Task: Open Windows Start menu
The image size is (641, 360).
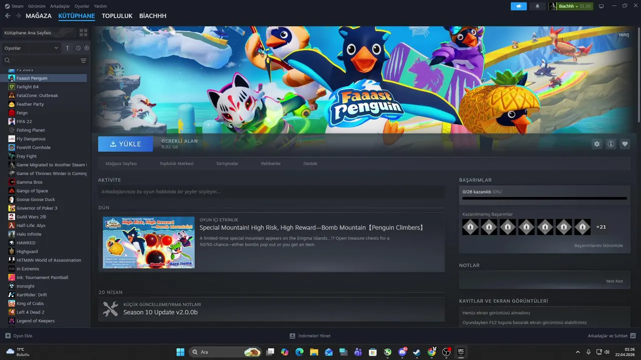Action: tap(180, 352)
